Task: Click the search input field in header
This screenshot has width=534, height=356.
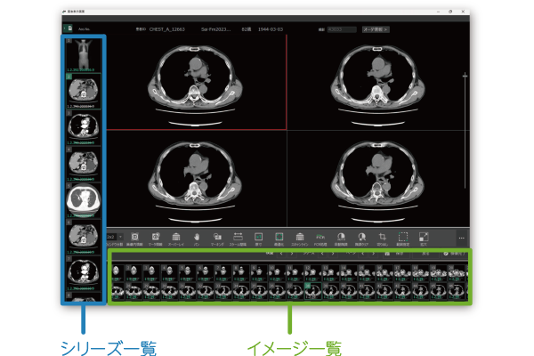Action: (x=342, y=28)
